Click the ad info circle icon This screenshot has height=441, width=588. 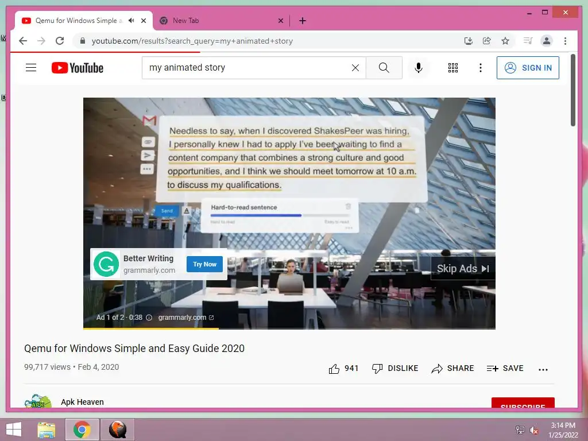coord(149,317)
